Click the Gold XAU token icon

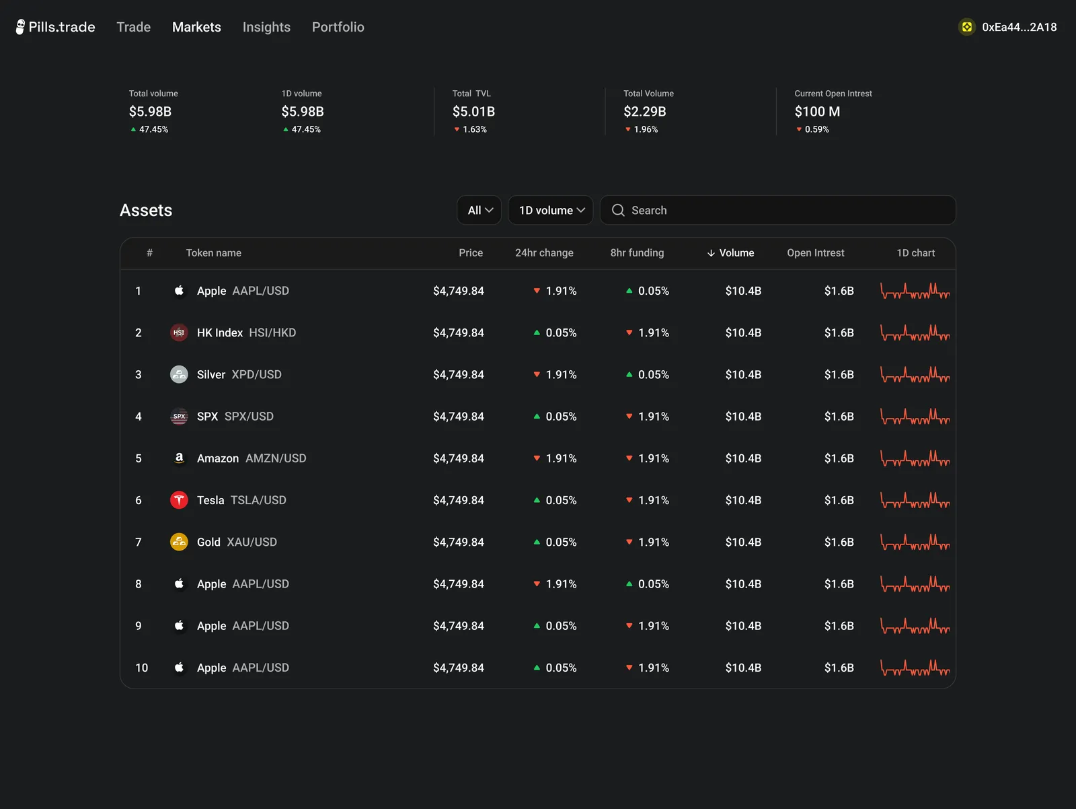pyautogui.click(x=179, y=542)
